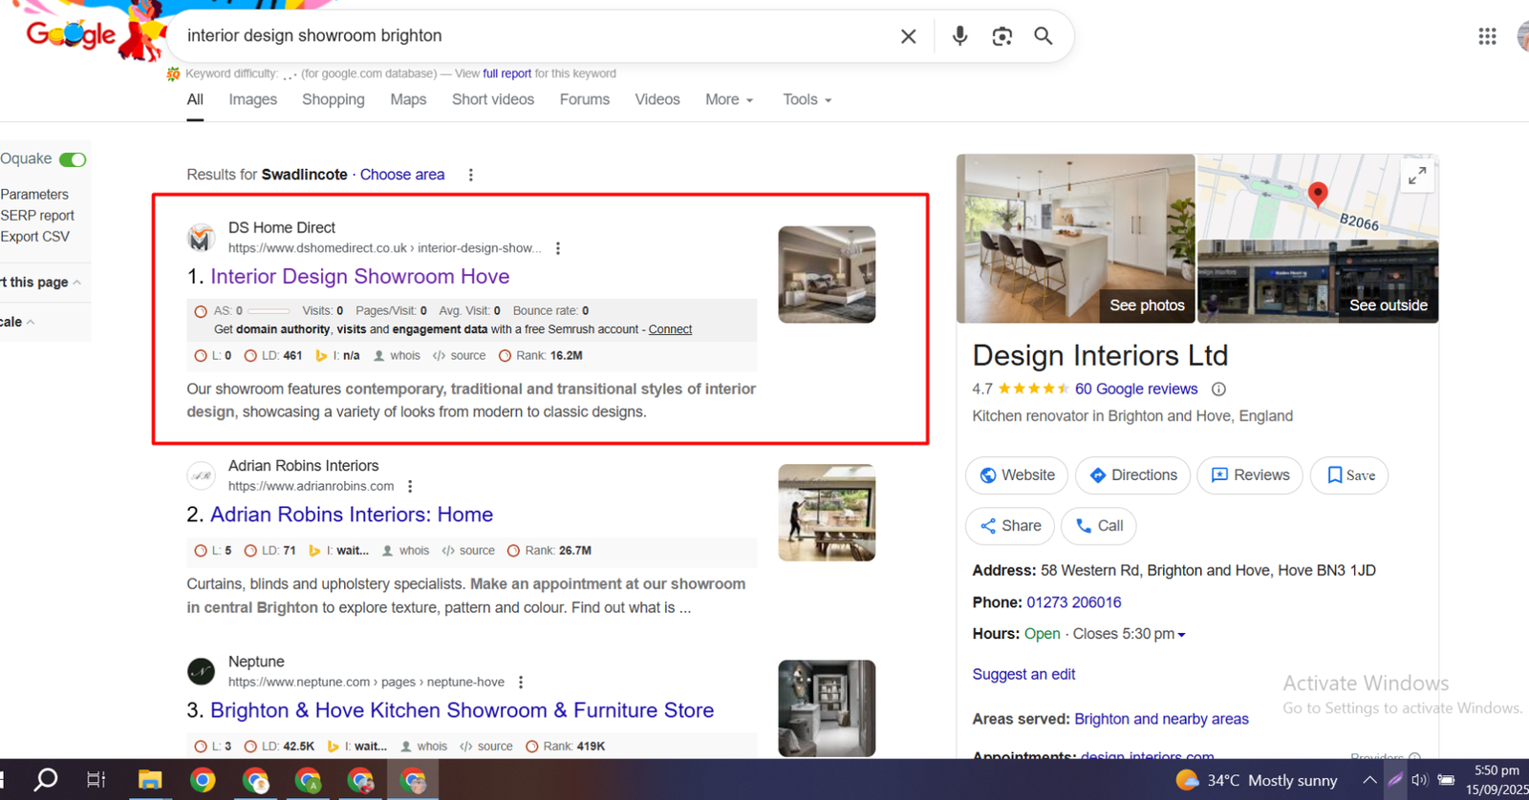This screenshot has width=1529, height=800.
Task: Click the magnifying glass search icon
Action: pos(1044,36)
